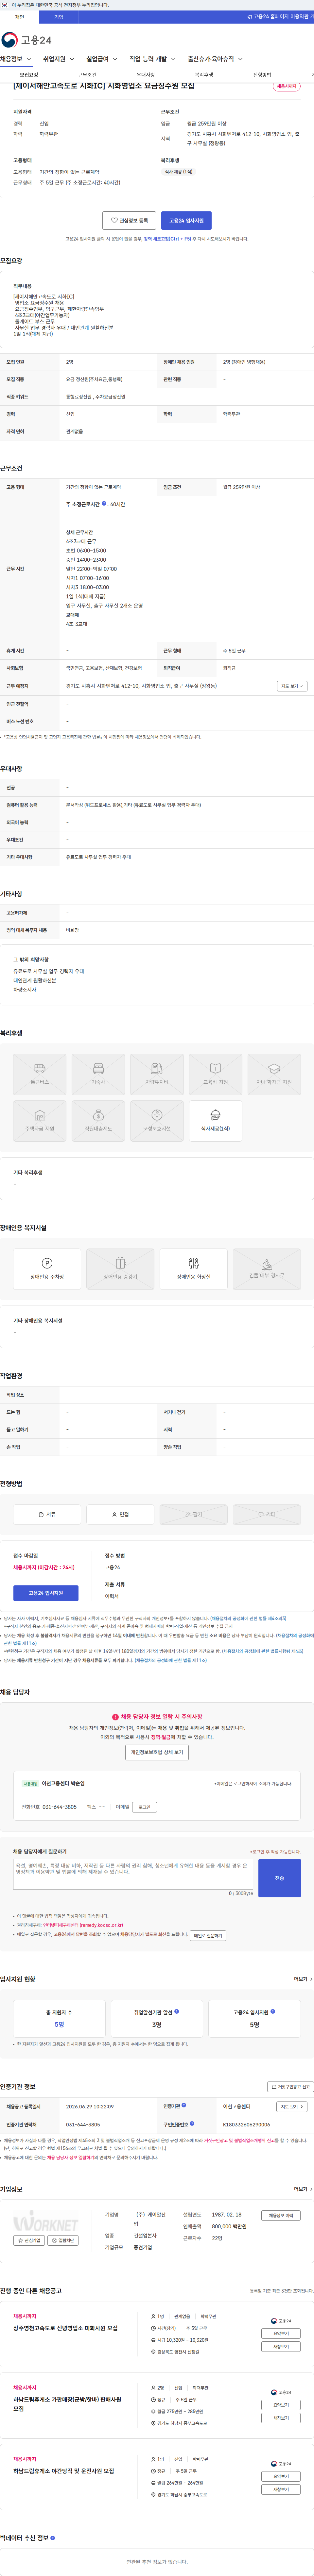Select the 자녀 학자금 지원 welfare icon
This screenshot has height=2576, width=314.
pyautogui.click(x=274, y=1074)
